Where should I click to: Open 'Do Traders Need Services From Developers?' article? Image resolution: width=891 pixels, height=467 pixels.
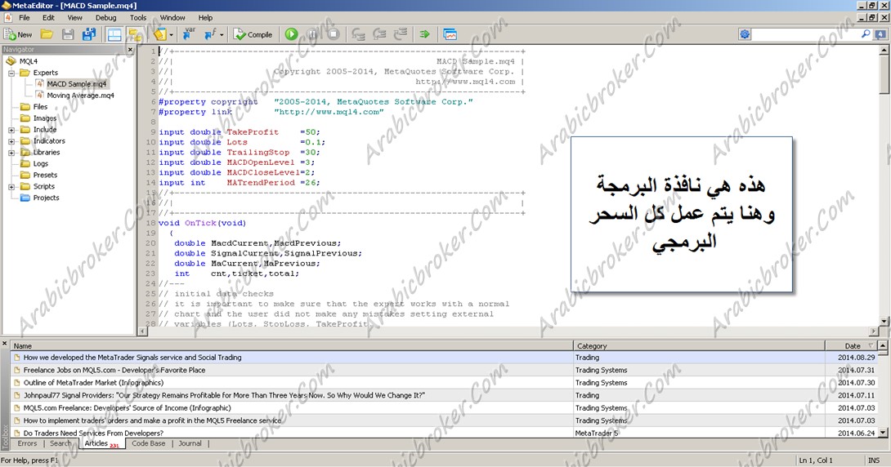[93, 433]
